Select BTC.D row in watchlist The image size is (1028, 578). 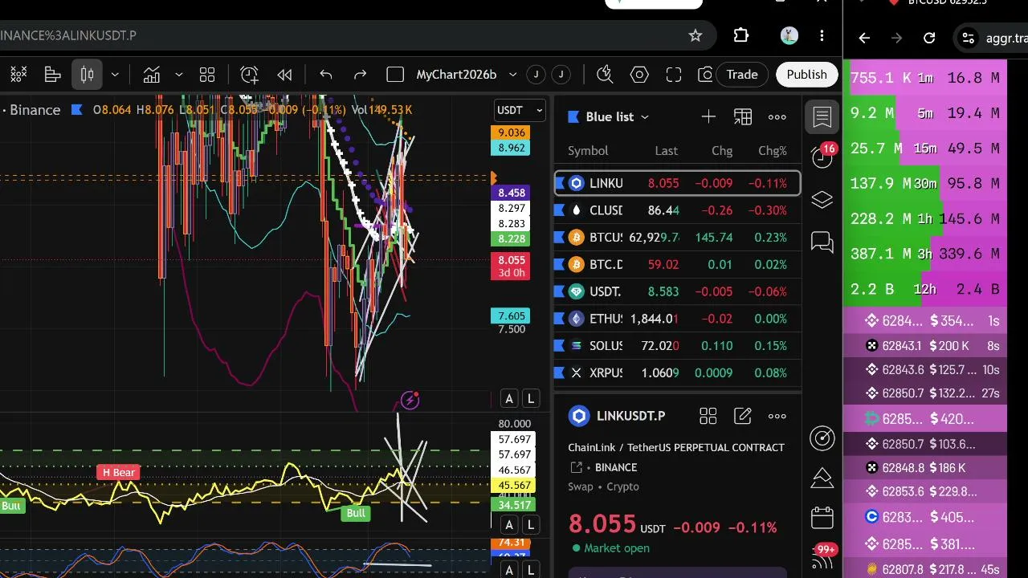pyautogui.click(x=677, y=264)
